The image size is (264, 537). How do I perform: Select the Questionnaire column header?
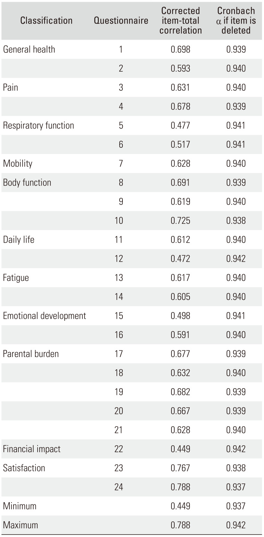point(121,21)
